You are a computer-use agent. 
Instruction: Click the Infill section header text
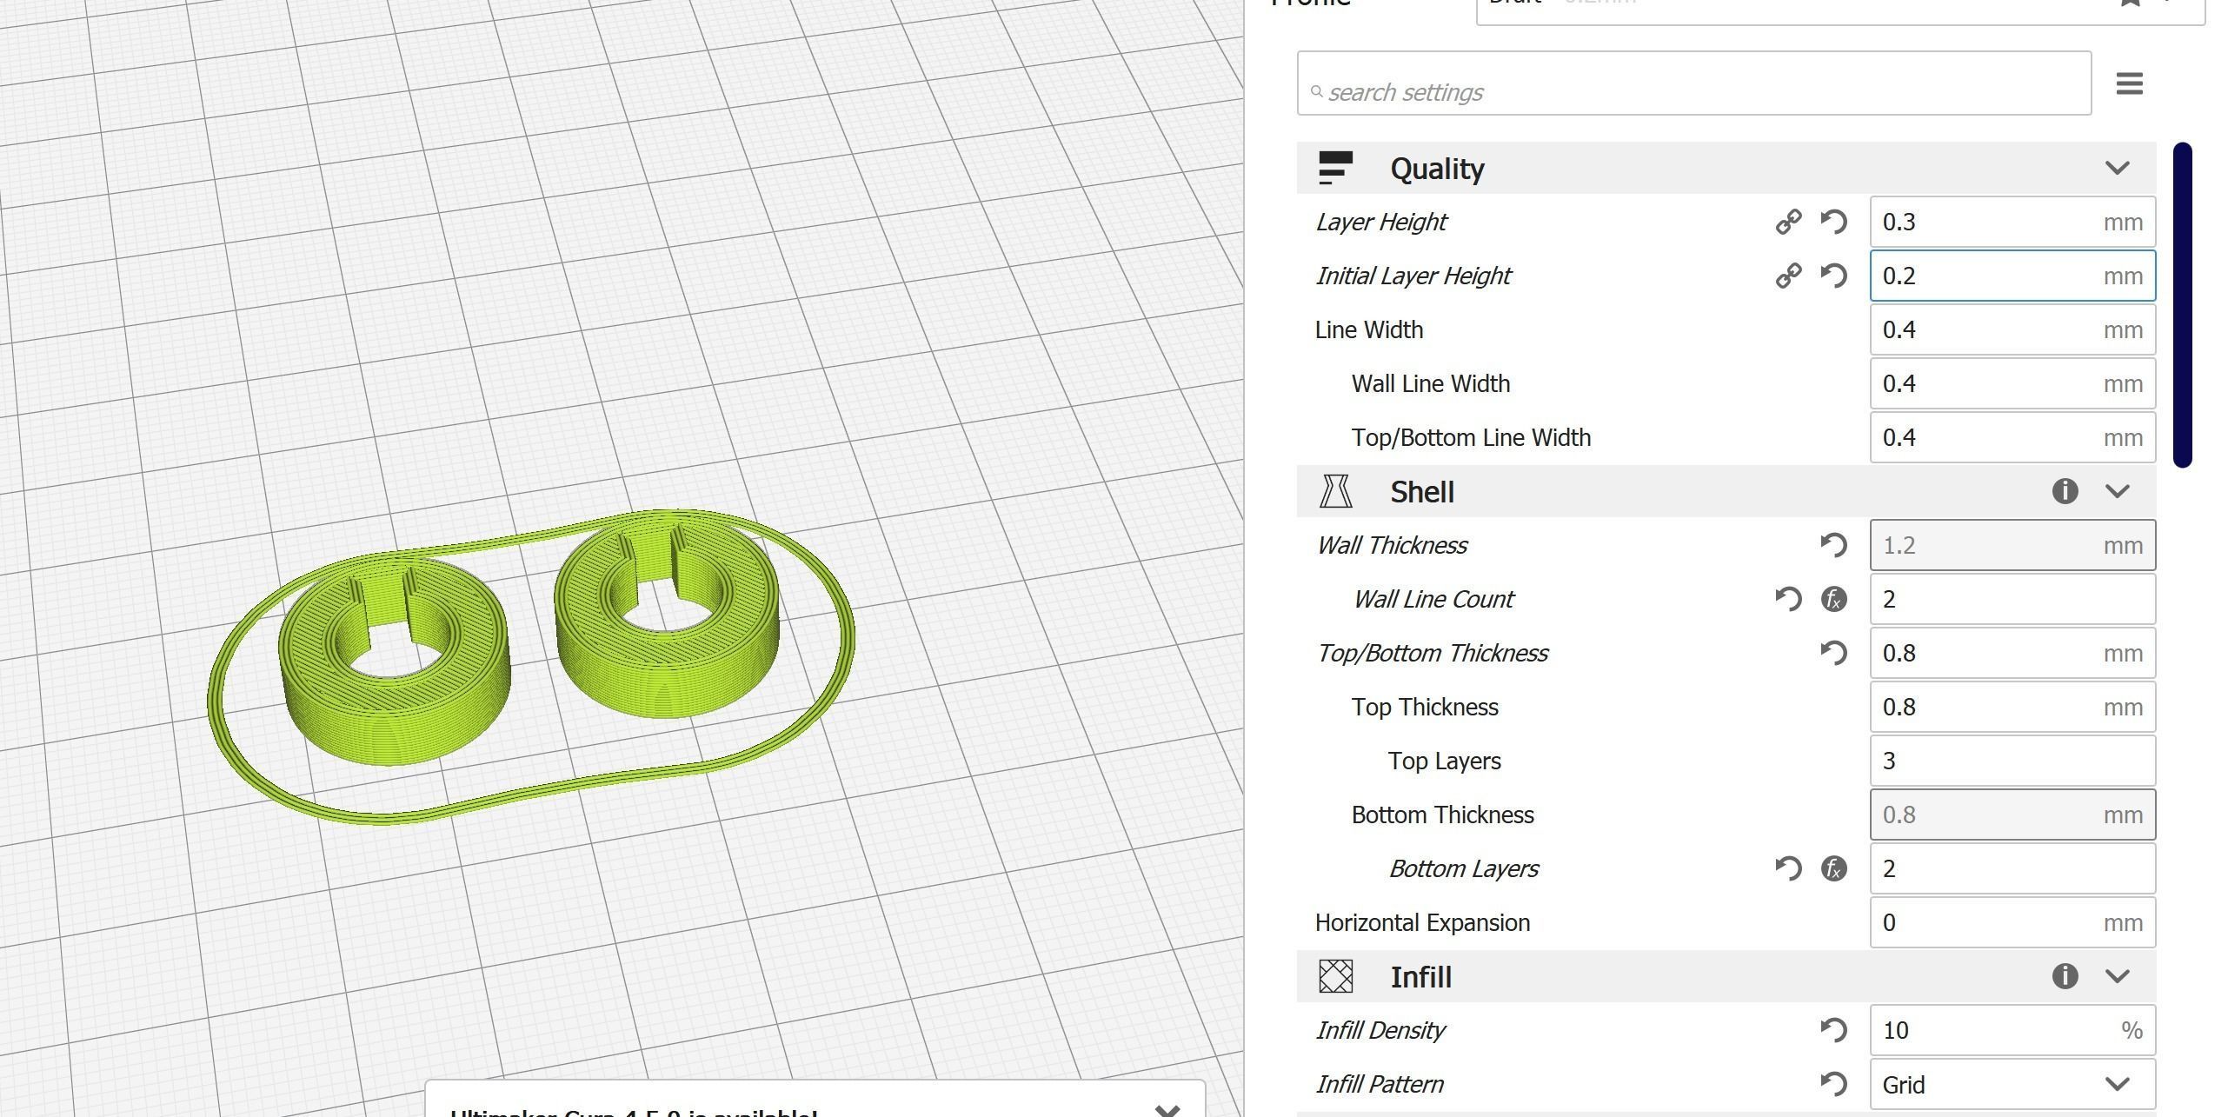(1420, 976)
